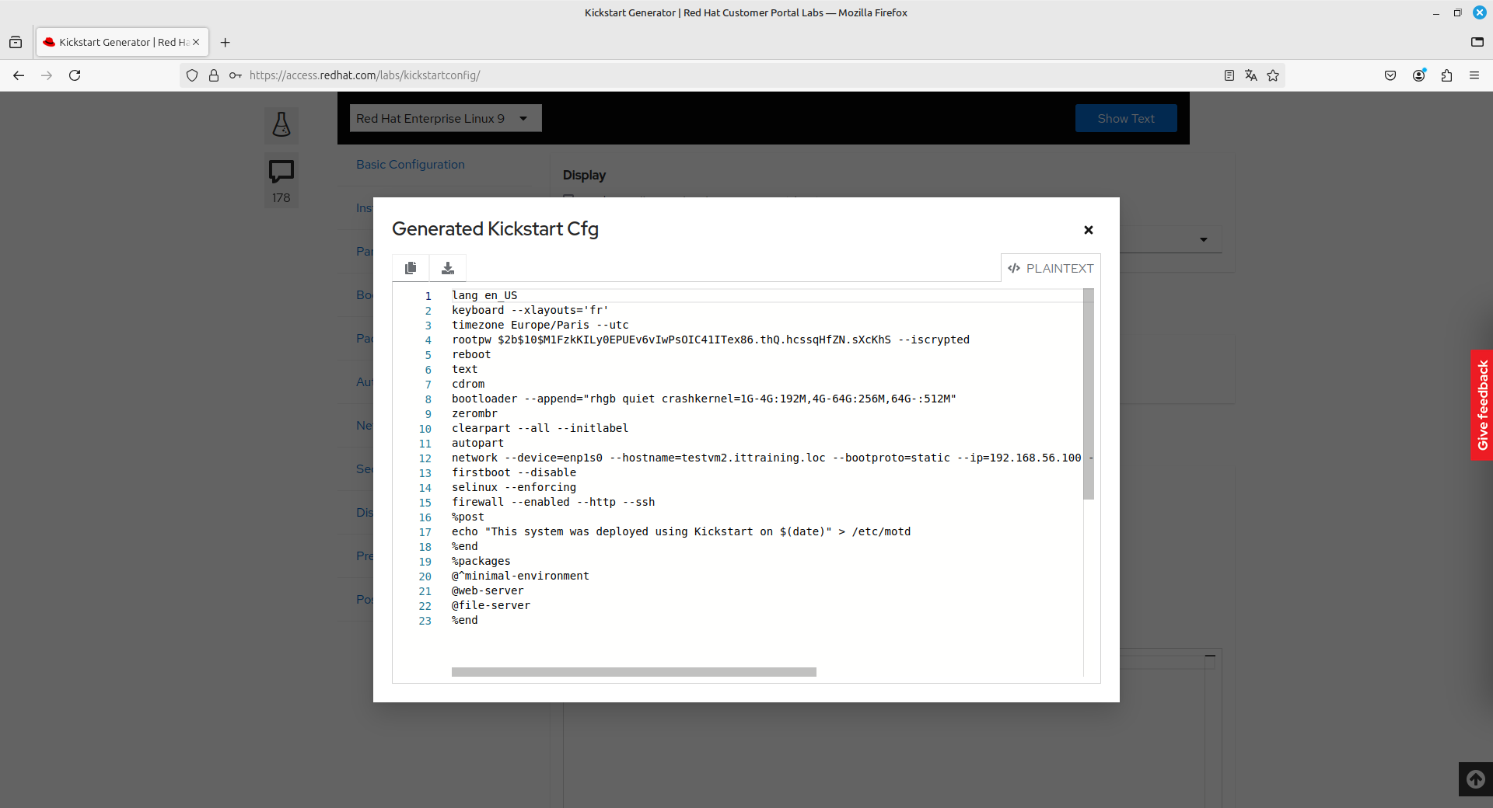
Task: Click line number 23 in the gutter
Action: [x=425, y=621]
